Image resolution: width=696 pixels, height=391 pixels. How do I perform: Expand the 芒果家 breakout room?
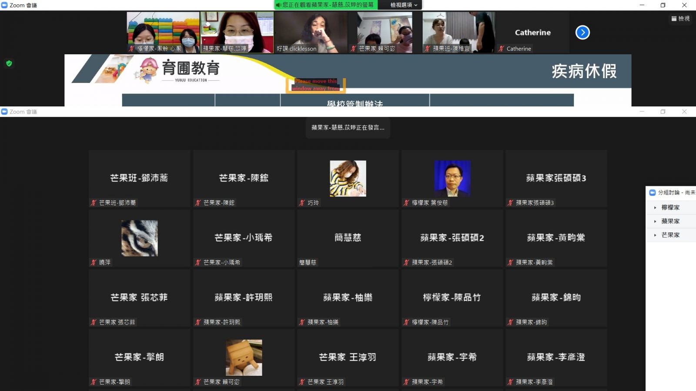click(671, 235)
